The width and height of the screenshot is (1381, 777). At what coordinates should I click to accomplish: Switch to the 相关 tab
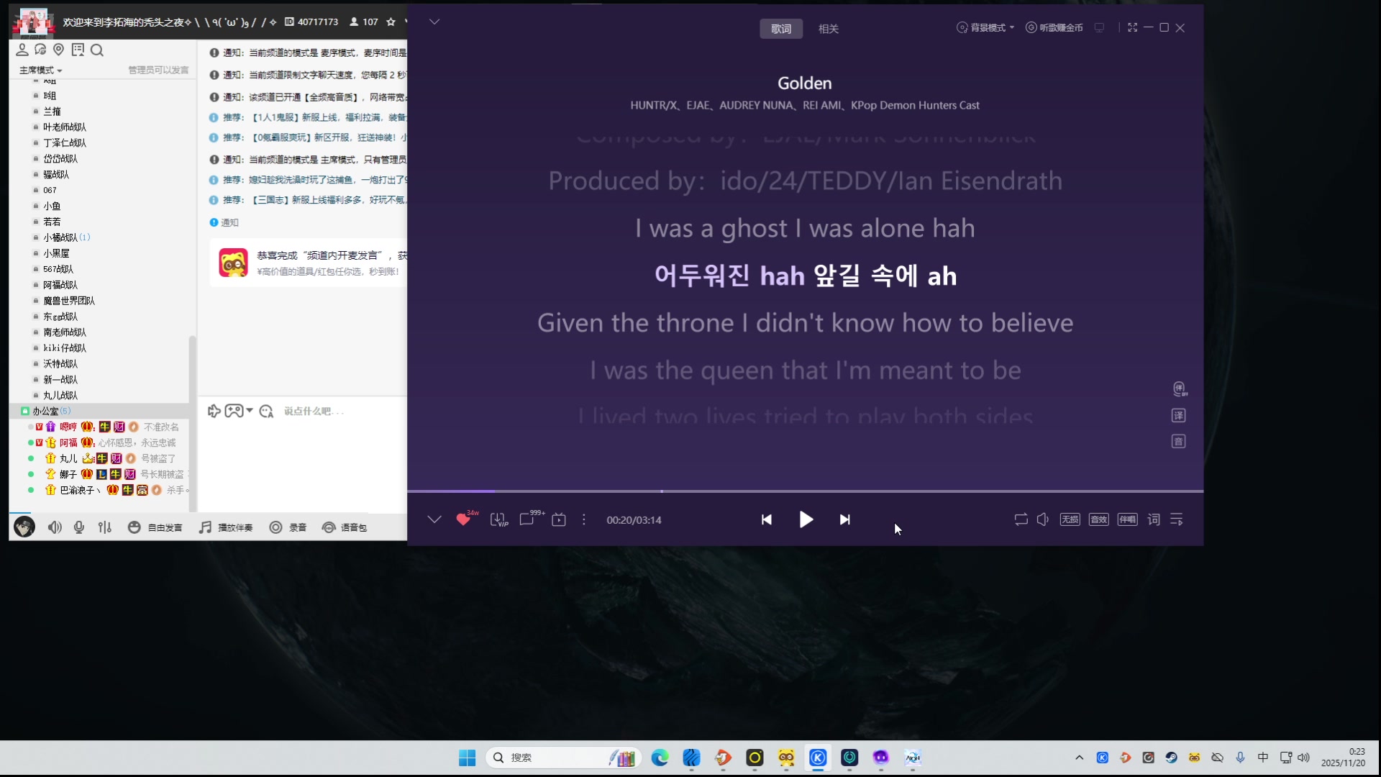829,29
